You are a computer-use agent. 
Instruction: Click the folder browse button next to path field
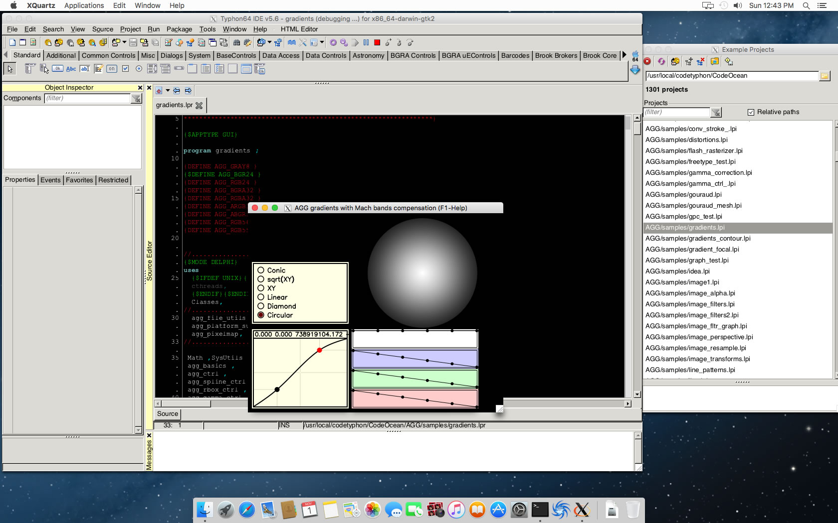click(825, 76)
